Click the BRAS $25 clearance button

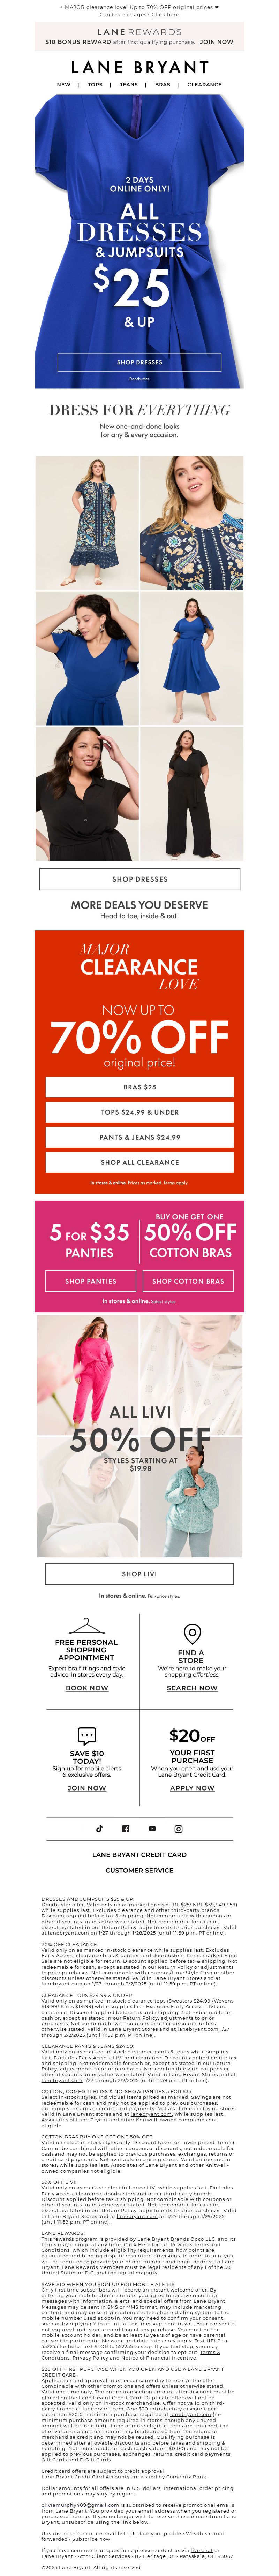139,1087
